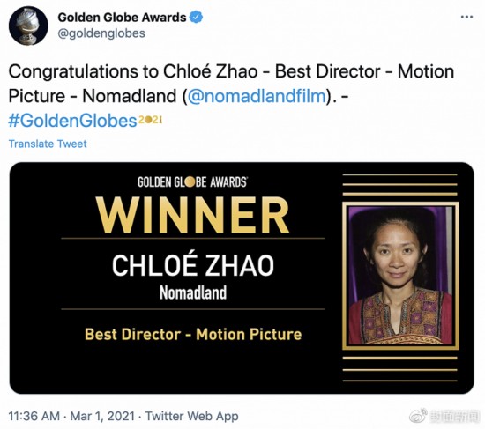Click the CHLOÉ ZHAO name in the card

[193, 265]
